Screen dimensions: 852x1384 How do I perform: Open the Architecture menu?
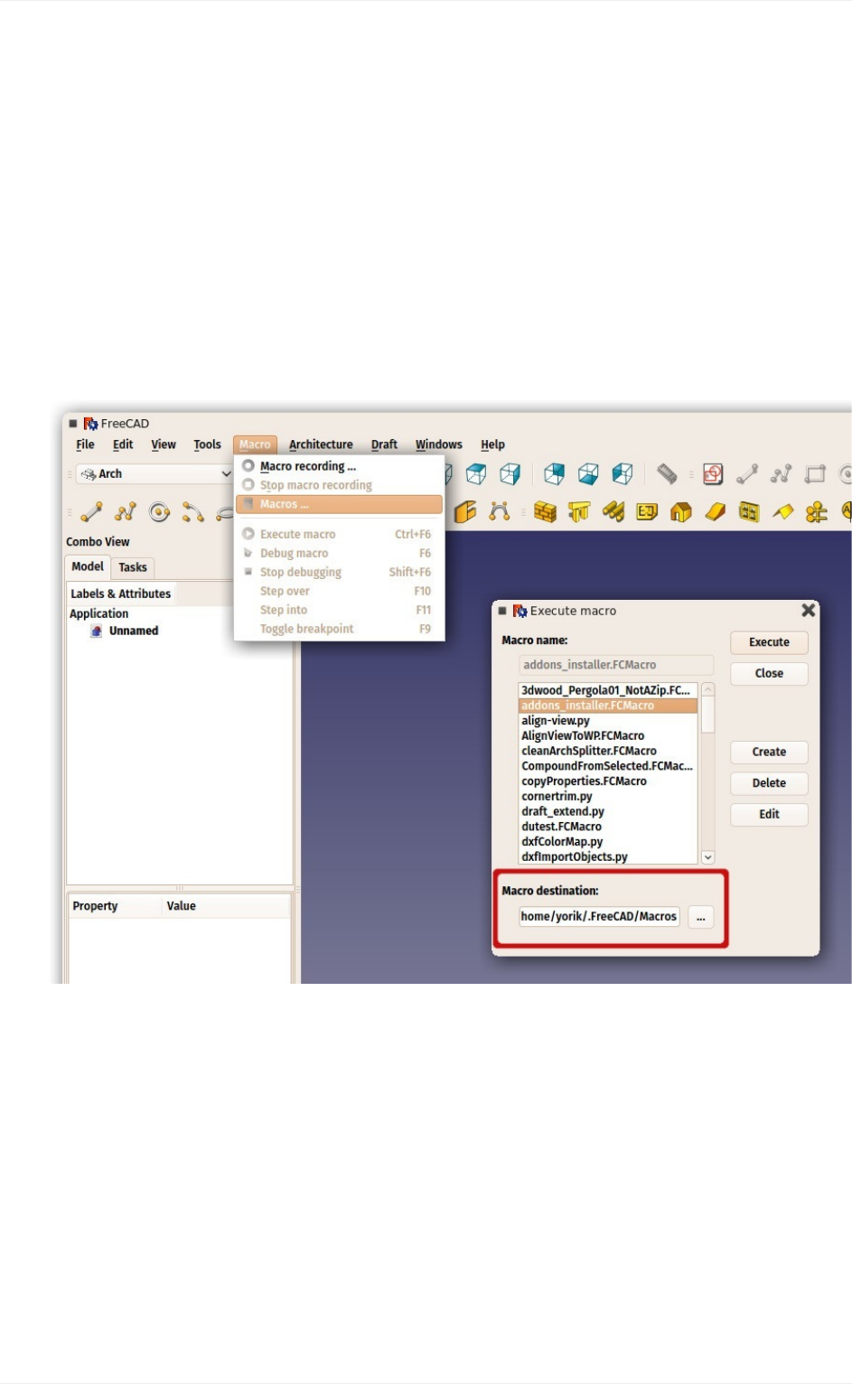[321, 444]
